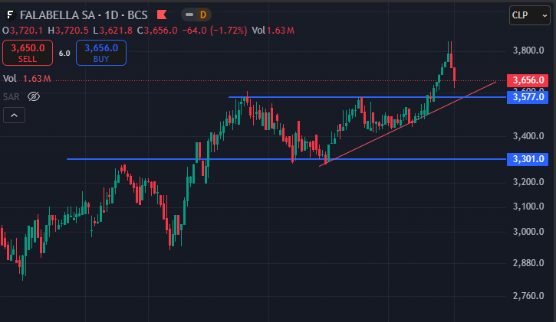Click the blue 3,301.0 price line label

click(x=528, y=159)
